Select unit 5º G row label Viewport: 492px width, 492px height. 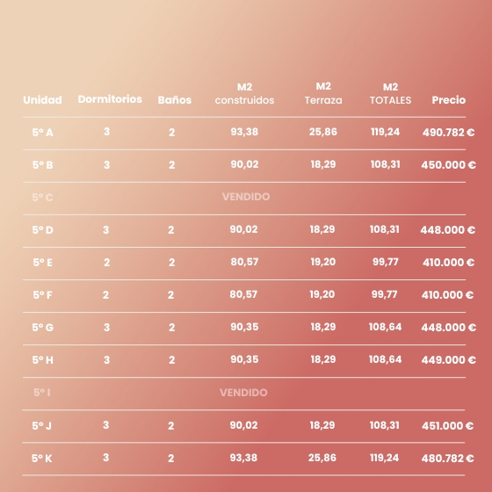43,327
